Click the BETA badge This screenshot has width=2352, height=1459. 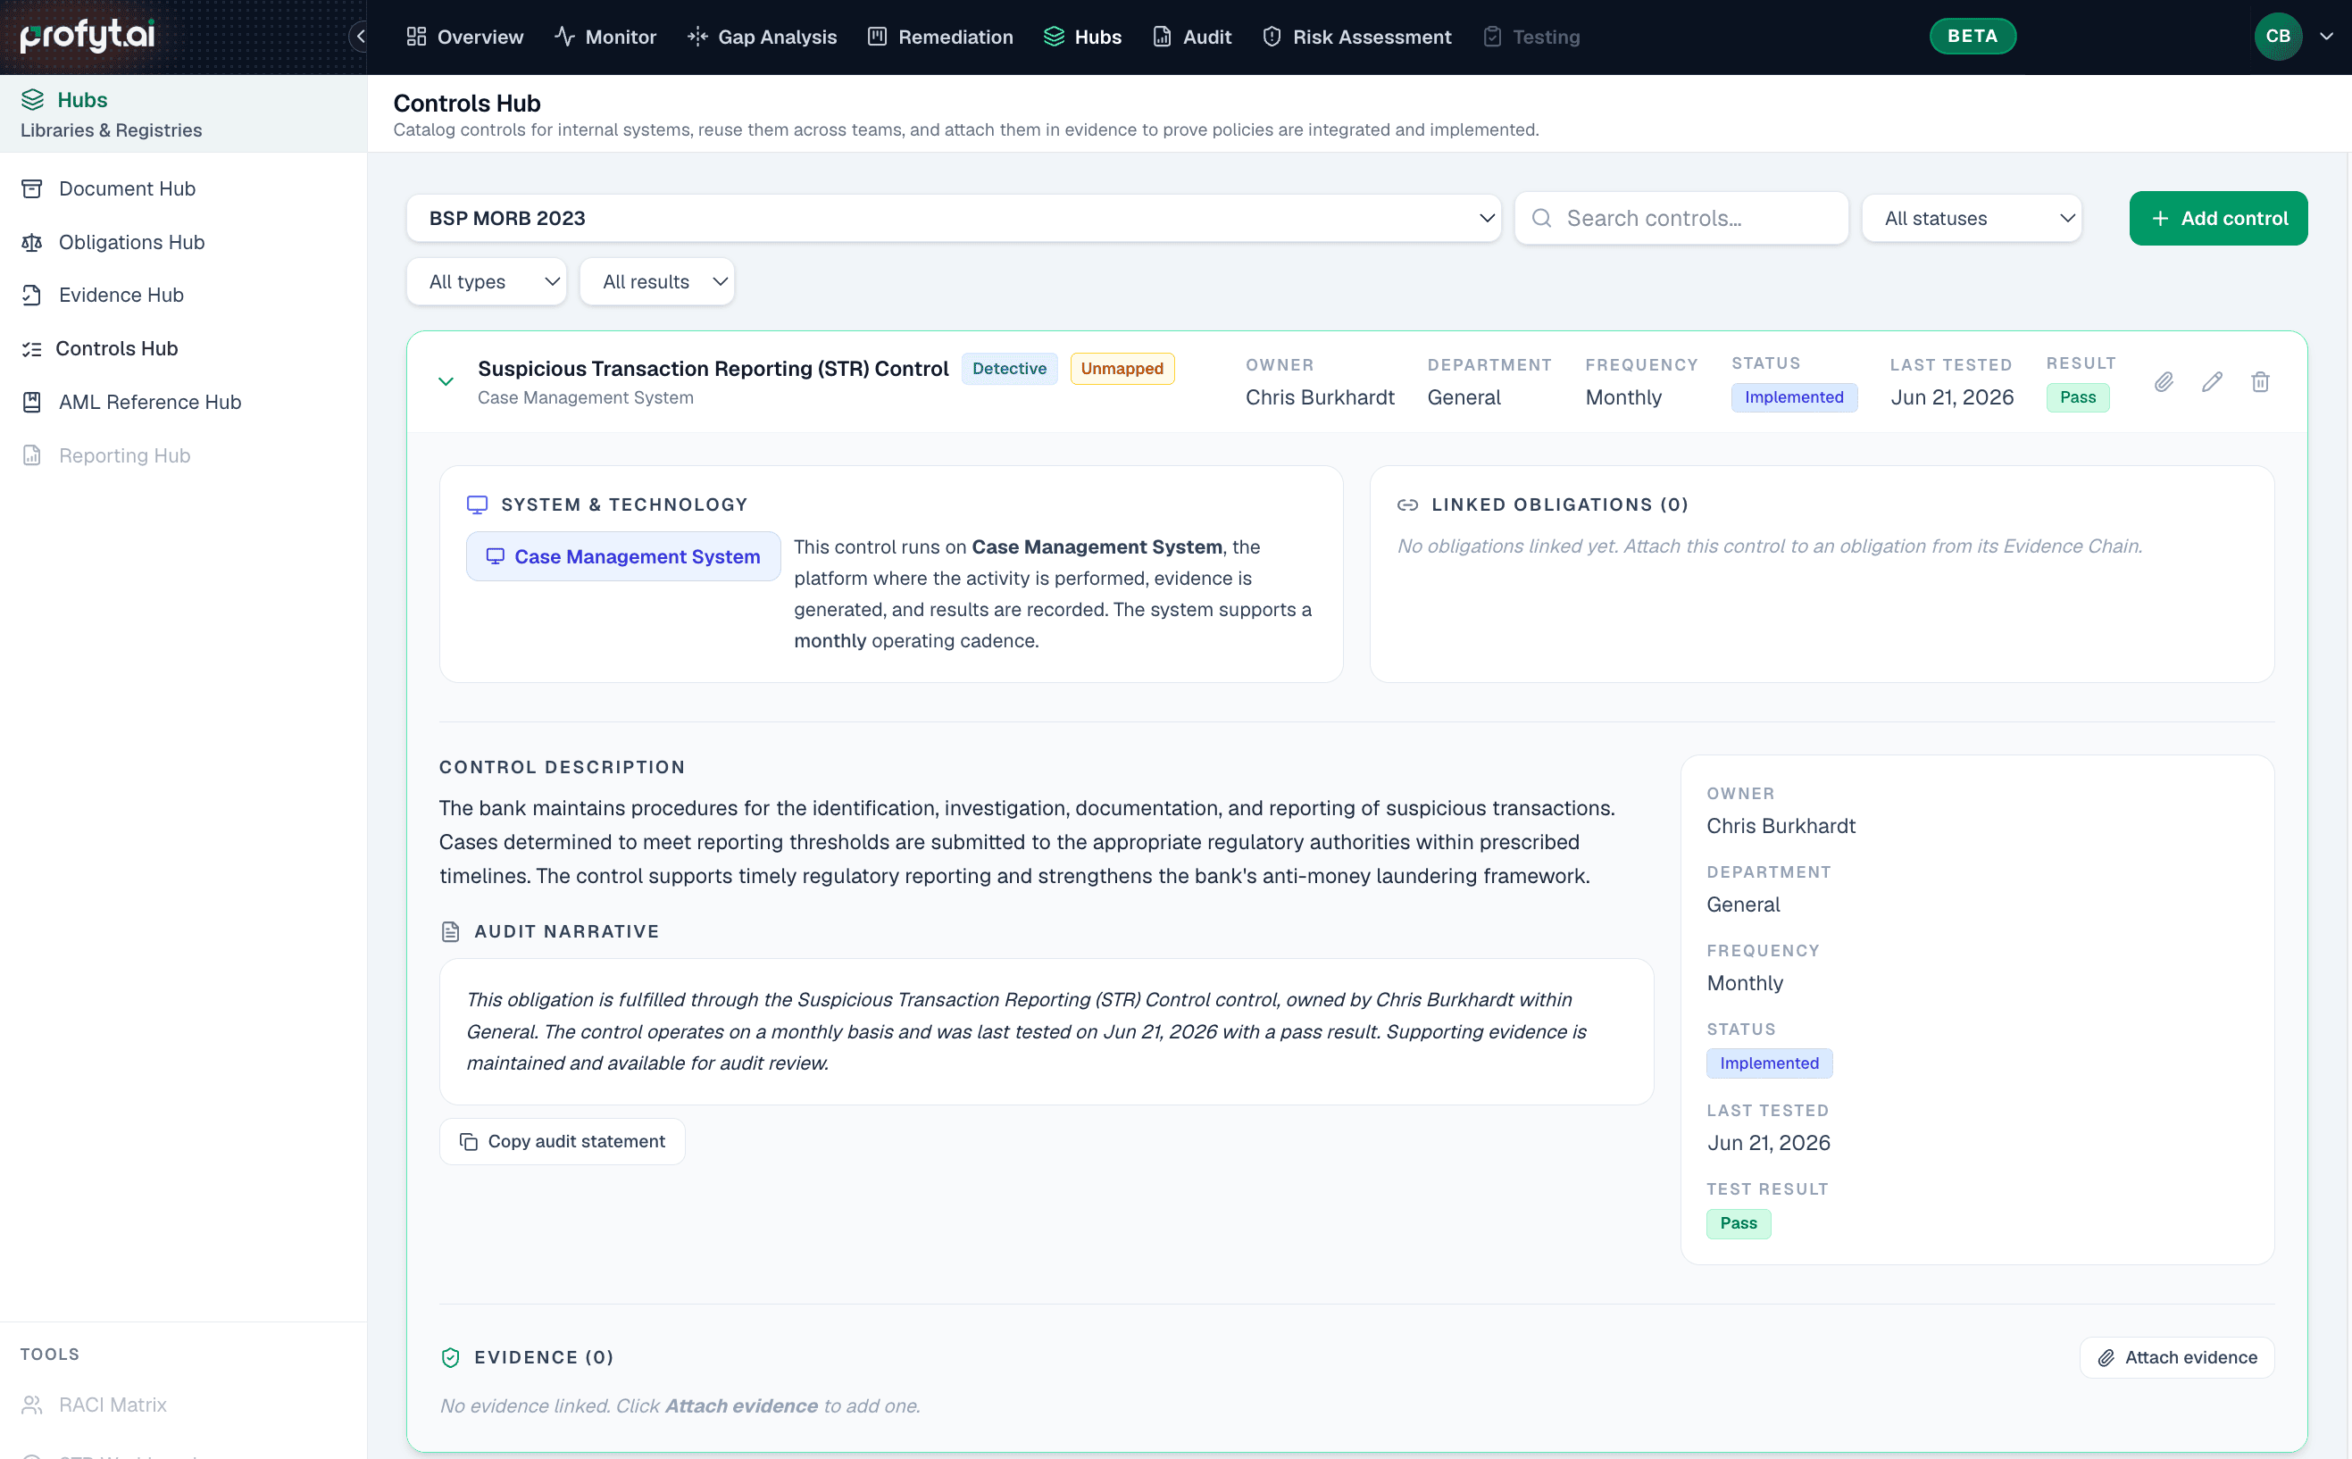[1973, 36]
